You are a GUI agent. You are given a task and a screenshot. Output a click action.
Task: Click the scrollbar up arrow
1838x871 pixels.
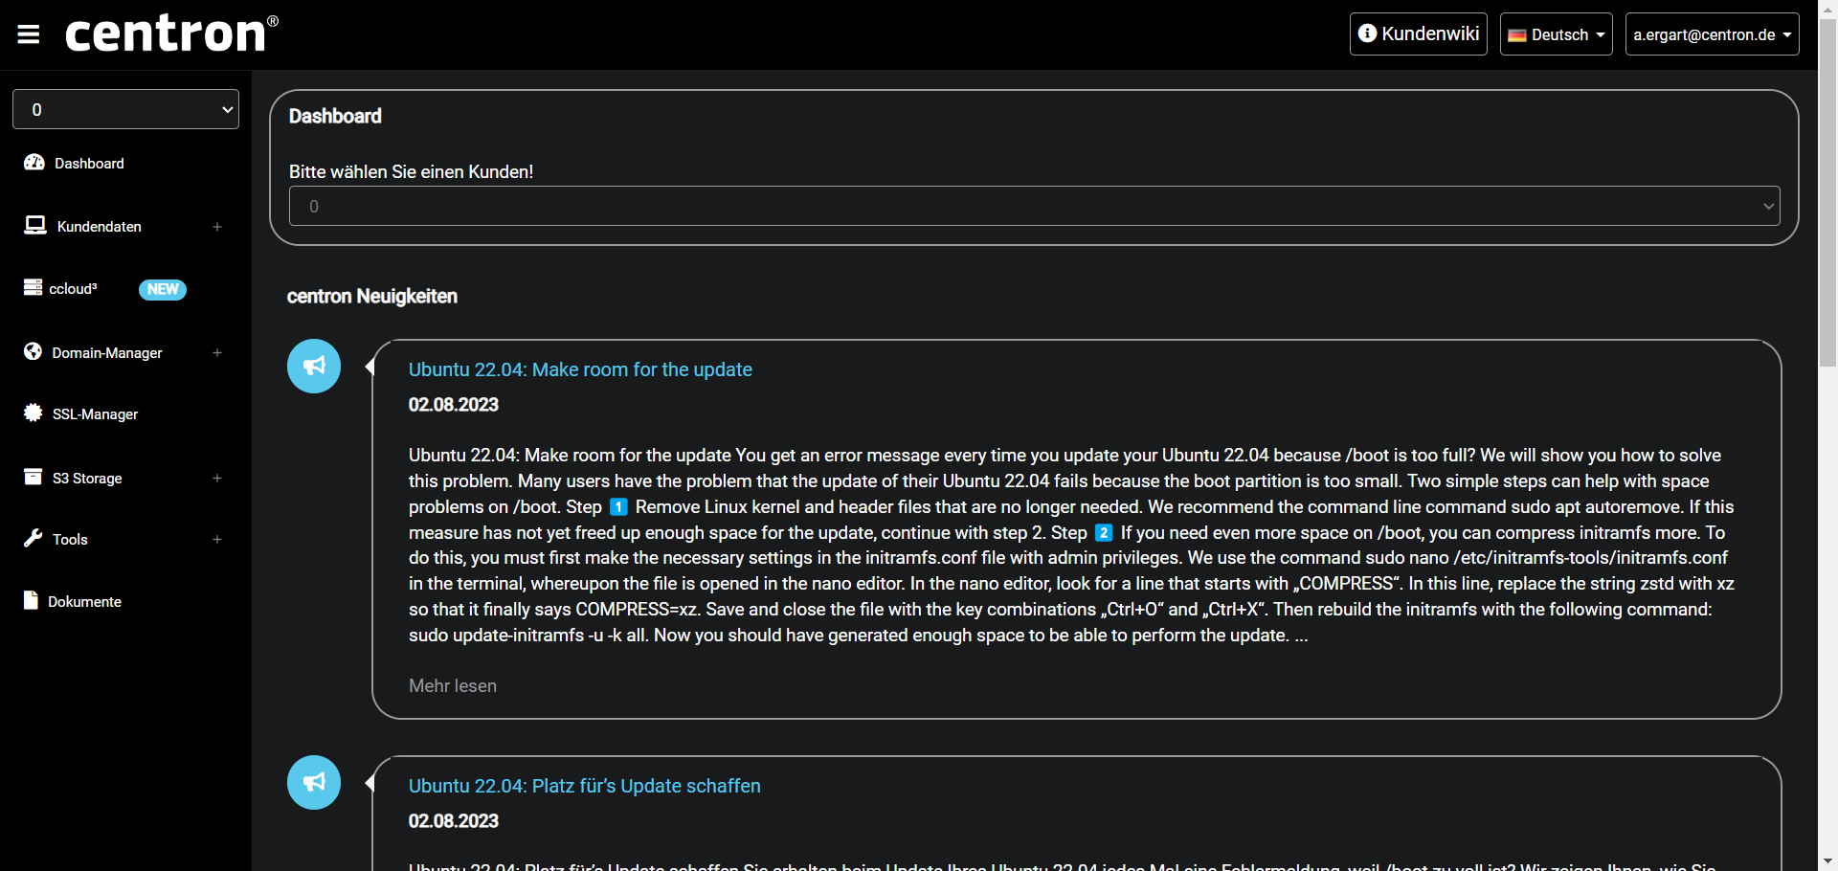1827,8
